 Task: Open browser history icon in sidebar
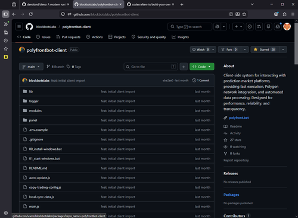coord(6,41)
